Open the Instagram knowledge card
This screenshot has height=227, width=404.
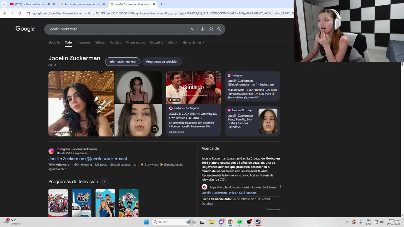(x=252, y=86)
